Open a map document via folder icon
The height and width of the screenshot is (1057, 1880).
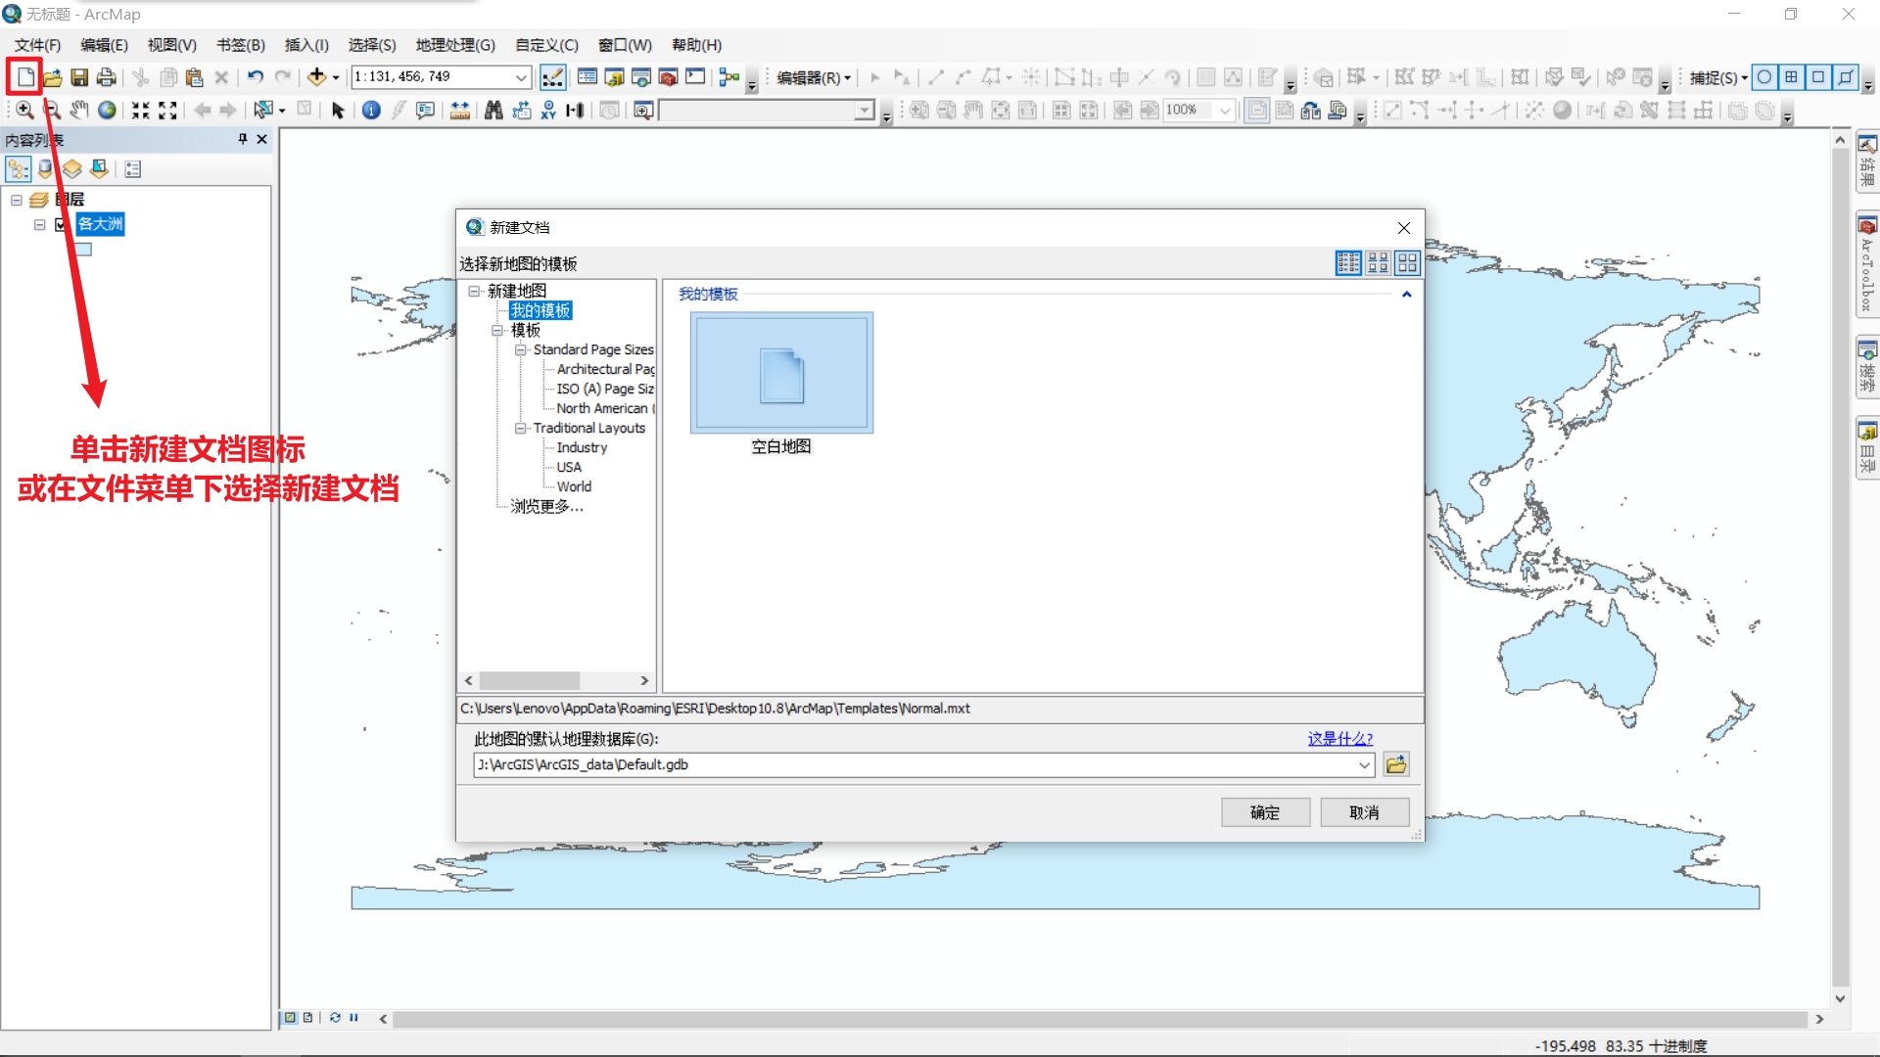point(53,77)
